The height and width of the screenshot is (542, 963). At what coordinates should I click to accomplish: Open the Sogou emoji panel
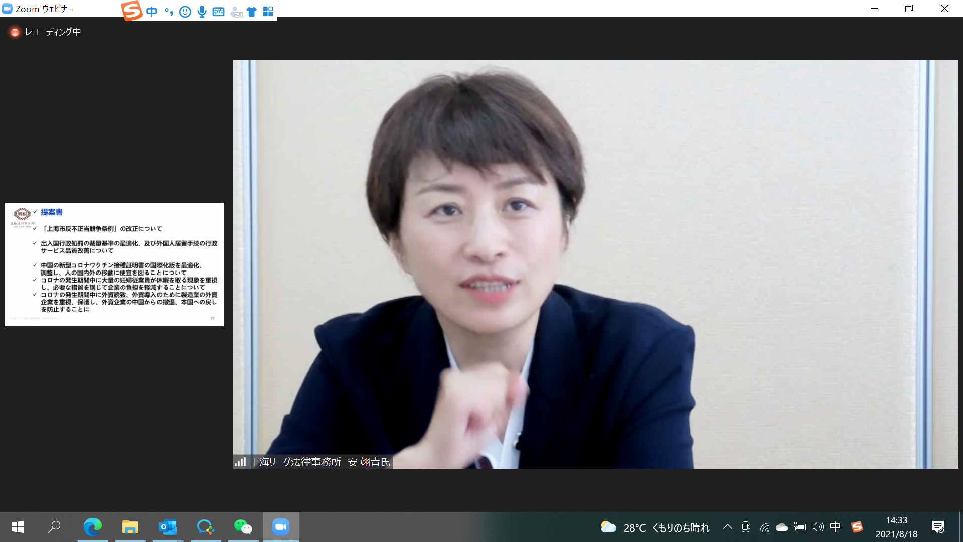[185, 12]
